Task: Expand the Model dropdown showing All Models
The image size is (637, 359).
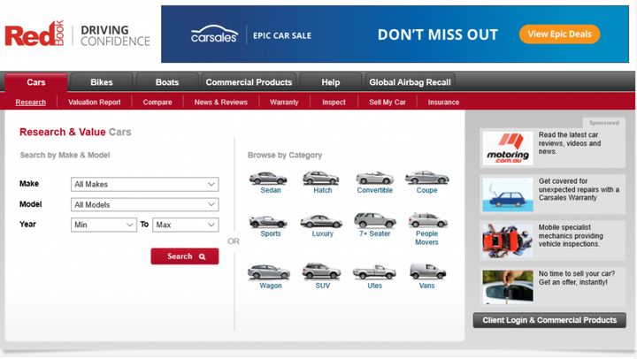Action: coord(144,204)
